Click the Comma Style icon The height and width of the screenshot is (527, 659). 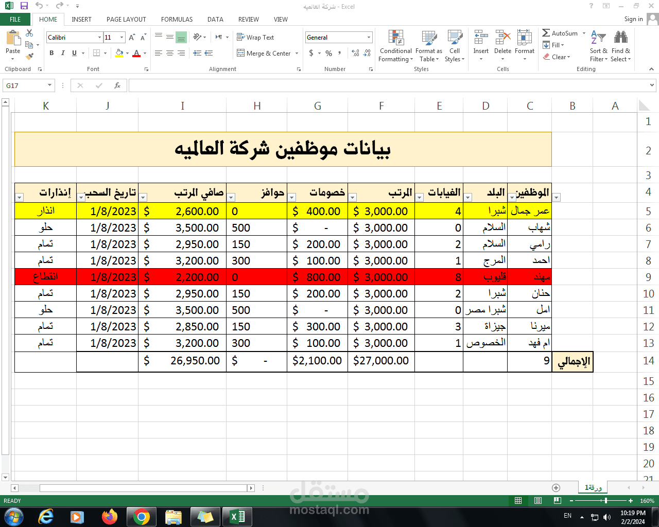coord(341,53)
